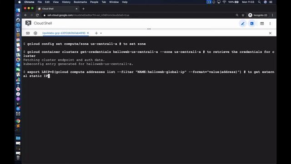
Task: Open Safari compass icon in dock
Action: coord(18,25)
